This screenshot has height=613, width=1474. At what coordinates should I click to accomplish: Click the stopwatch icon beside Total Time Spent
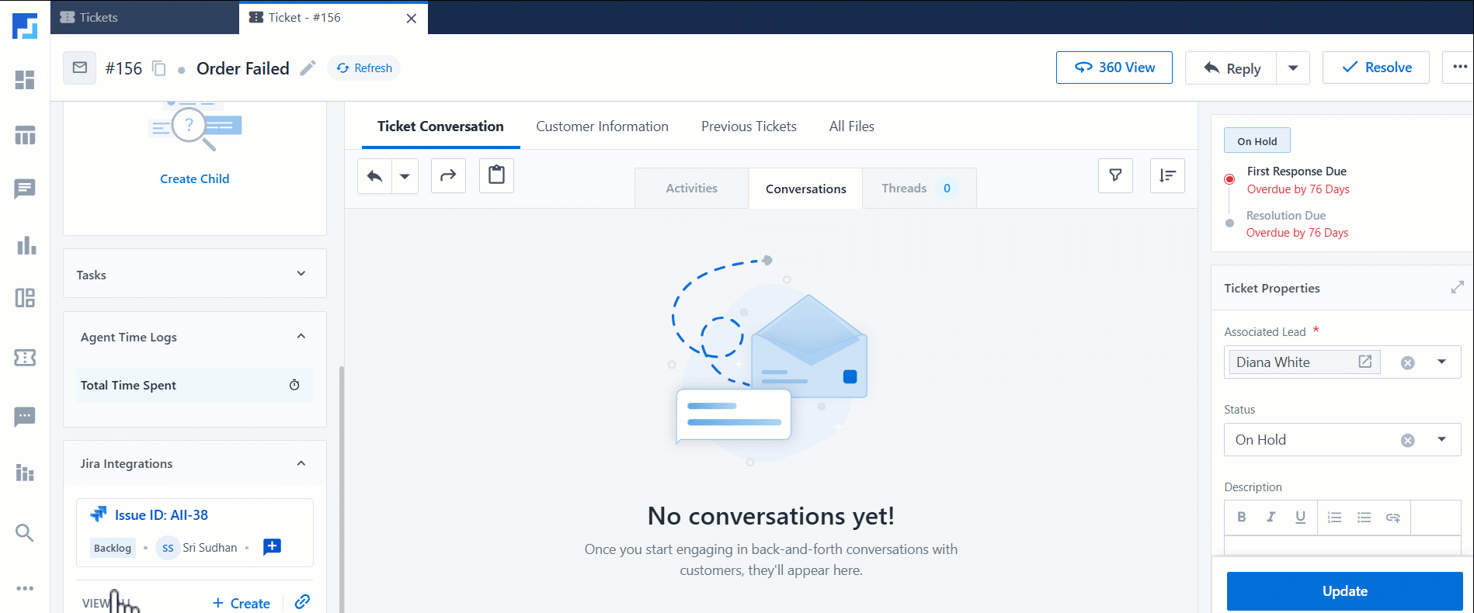[x=294, y=385]
